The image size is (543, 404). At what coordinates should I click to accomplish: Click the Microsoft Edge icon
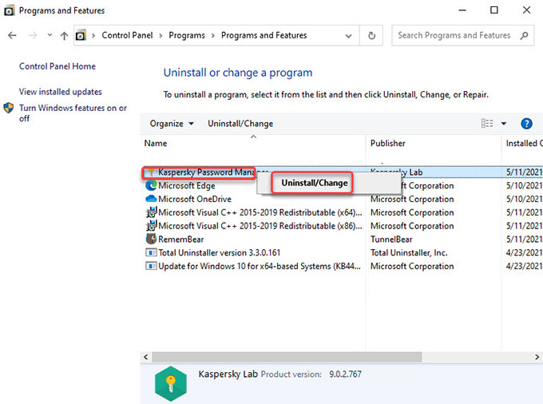151,185
